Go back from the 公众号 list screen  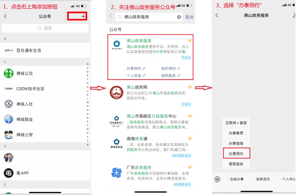pyautogui.click(x=5, y=16)
